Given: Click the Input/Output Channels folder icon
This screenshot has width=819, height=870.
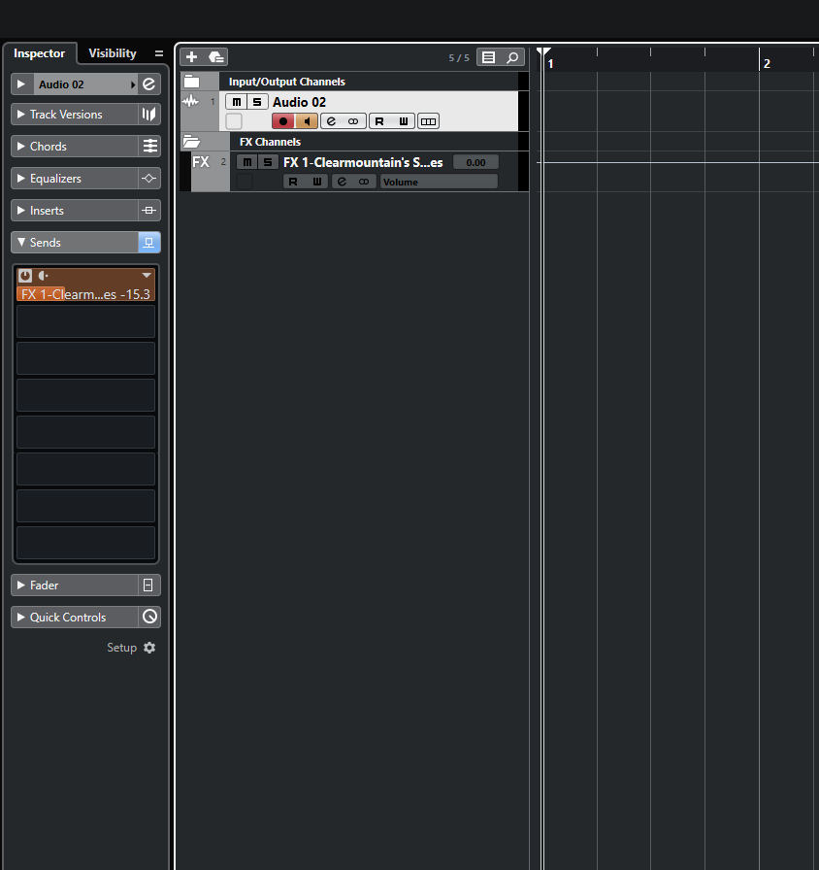Looking at the screenshot, I should (192, 82).
